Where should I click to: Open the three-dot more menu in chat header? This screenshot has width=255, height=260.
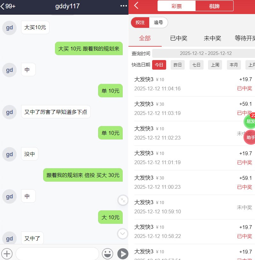(x=124, y=6)
